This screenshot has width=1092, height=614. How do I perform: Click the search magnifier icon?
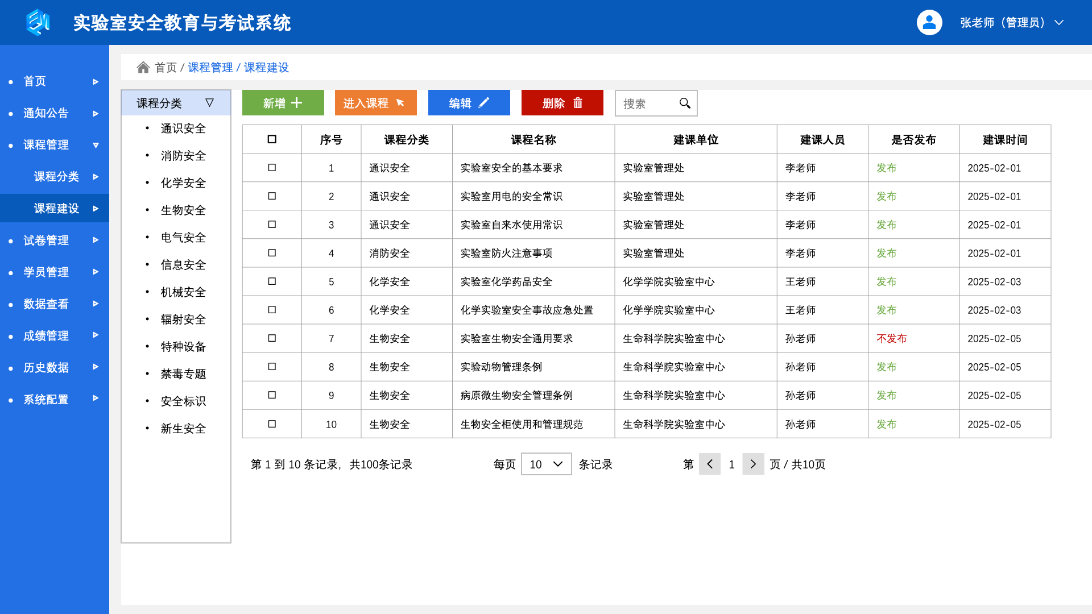(685, 103)
